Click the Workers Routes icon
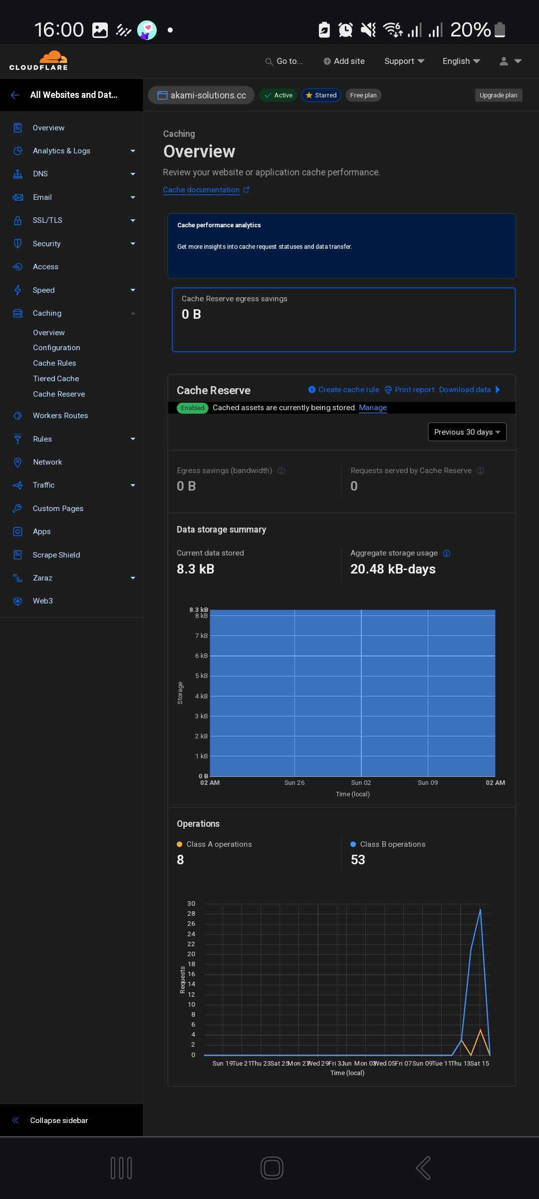539x1199 pixels. (x=17, y=416)
